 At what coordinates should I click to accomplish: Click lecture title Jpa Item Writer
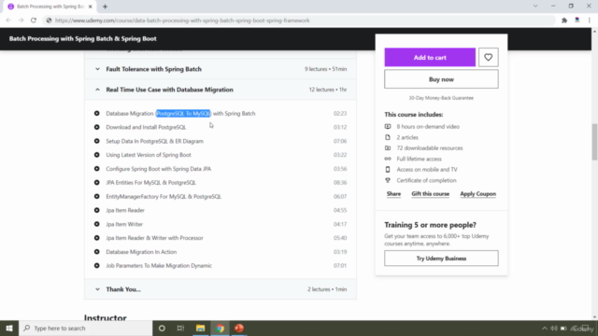[124, 224]
